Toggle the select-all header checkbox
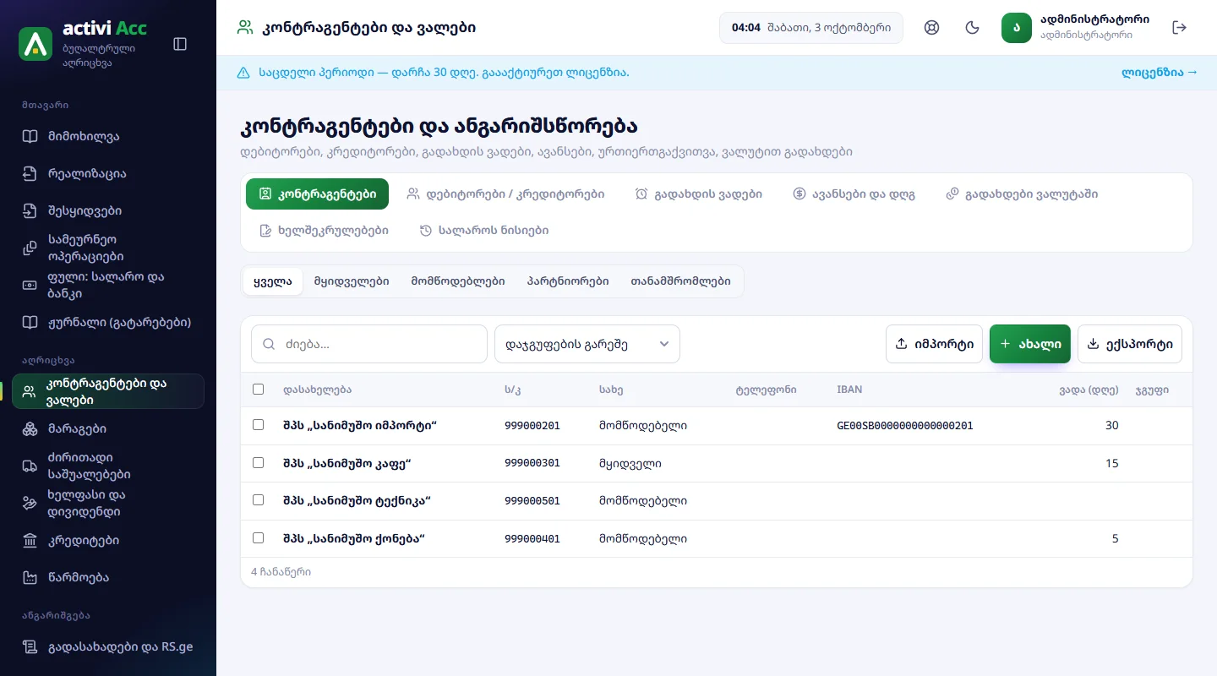Screen dimensions: 1217x676 (259, 390)
